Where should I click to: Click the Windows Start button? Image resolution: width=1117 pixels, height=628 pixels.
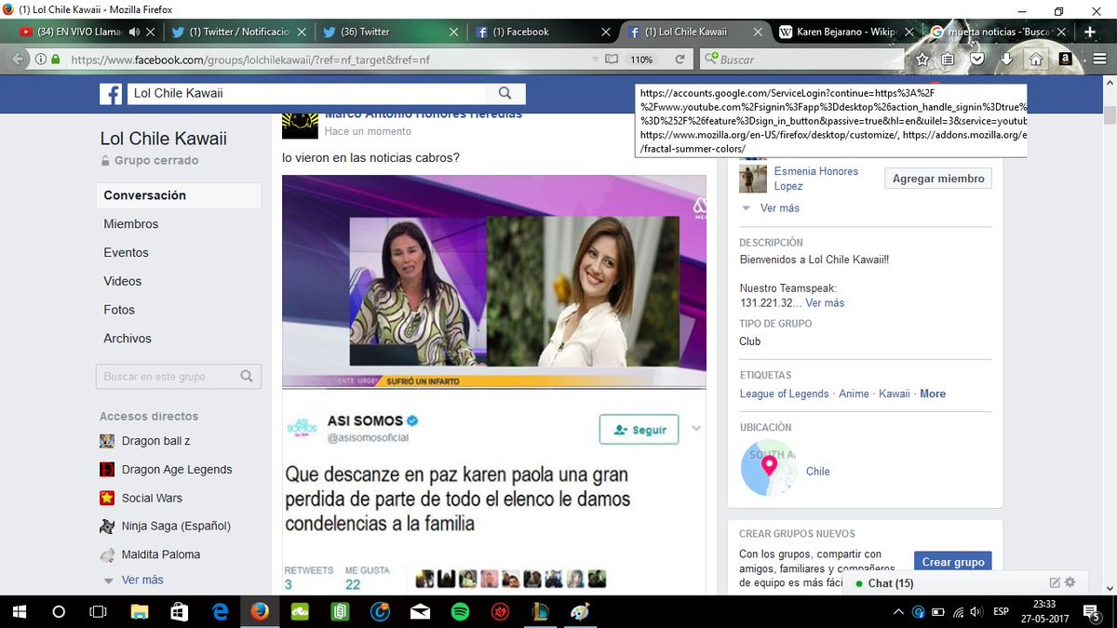[x=19, y=612]
